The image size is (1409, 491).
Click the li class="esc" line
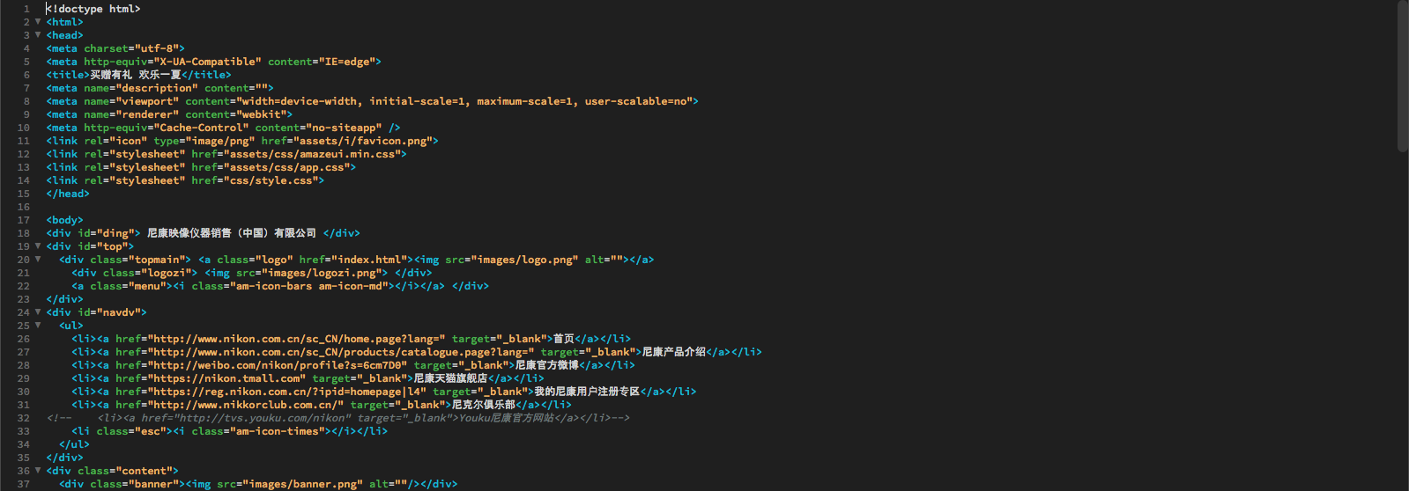pyautogui.click(x=229, y=431)
